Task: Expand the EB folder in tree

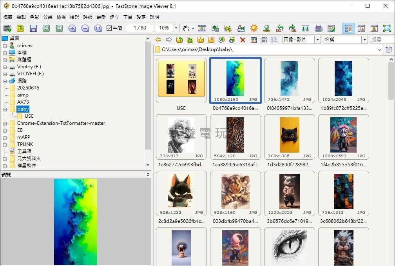Action: (x=5, y=130)
